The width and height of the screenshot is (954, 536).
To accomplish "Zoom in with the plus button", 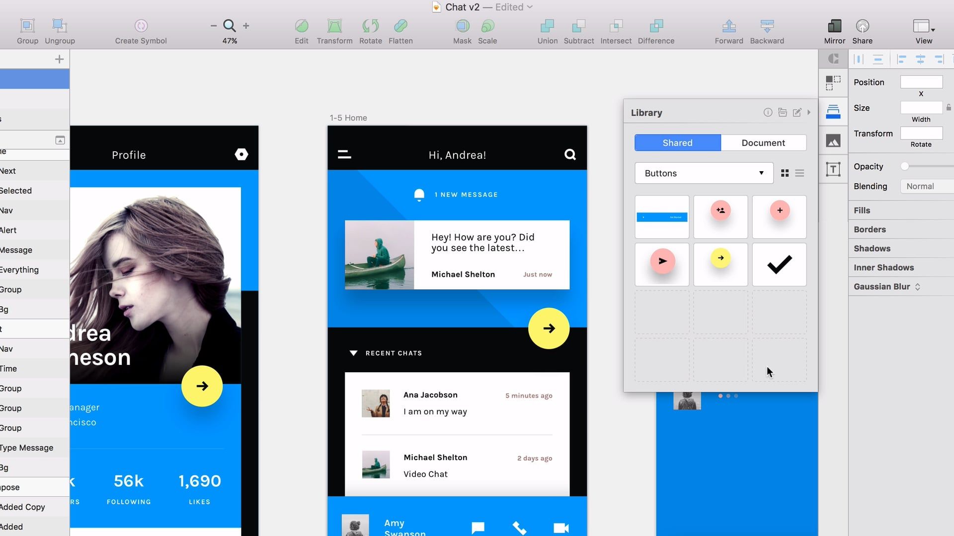I will (x=246, y=26).
